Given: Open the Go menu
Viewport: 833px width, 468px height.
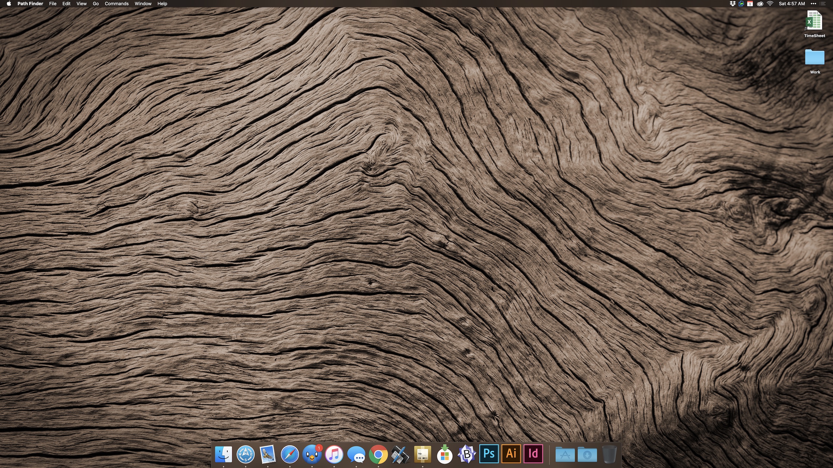Looking at the screenshot, I should click(x=96, y=4).
